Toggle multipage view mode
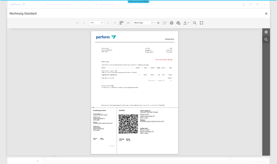 pos(121,23)
